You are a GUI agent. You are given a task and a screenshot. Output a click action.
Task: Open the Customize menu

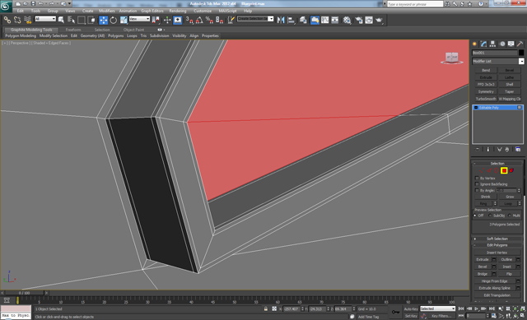[203, 11]
